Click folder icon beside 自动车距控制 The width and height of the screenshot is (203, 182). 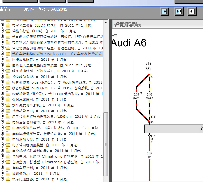pos(8,168)
